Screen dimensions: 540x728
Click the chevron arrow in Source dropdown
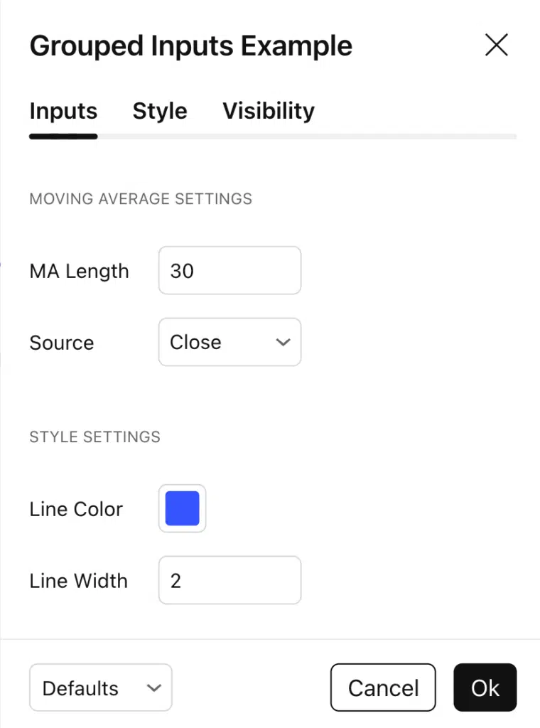[283, 342]
